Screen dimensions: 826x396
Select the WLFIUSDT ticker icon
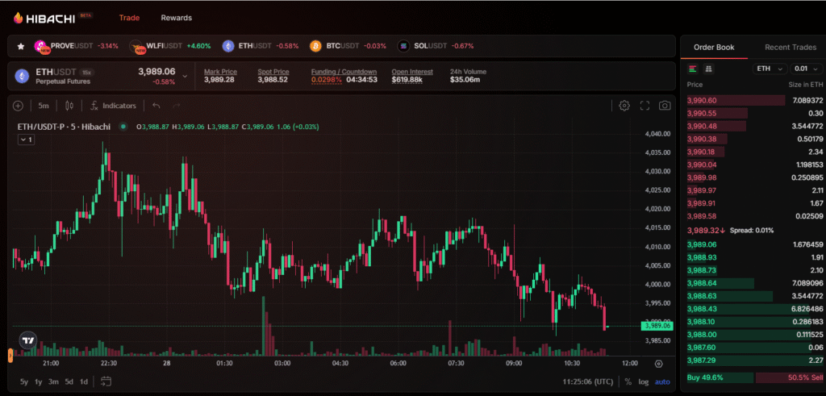137,46
